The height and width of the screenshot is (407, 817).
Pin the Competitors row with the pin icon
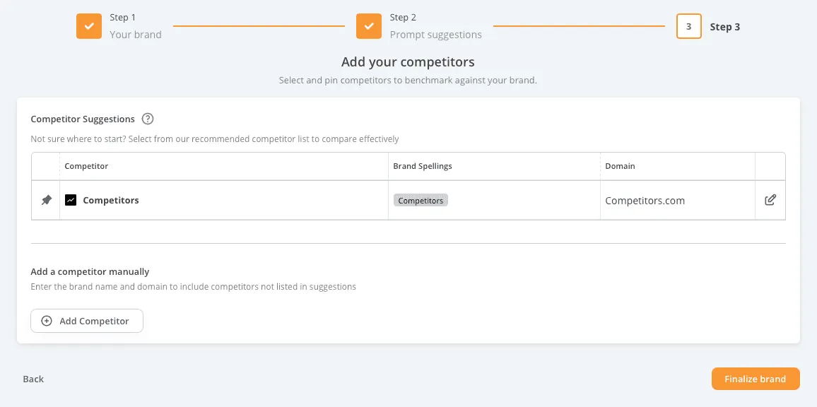(x=46, y=200)
